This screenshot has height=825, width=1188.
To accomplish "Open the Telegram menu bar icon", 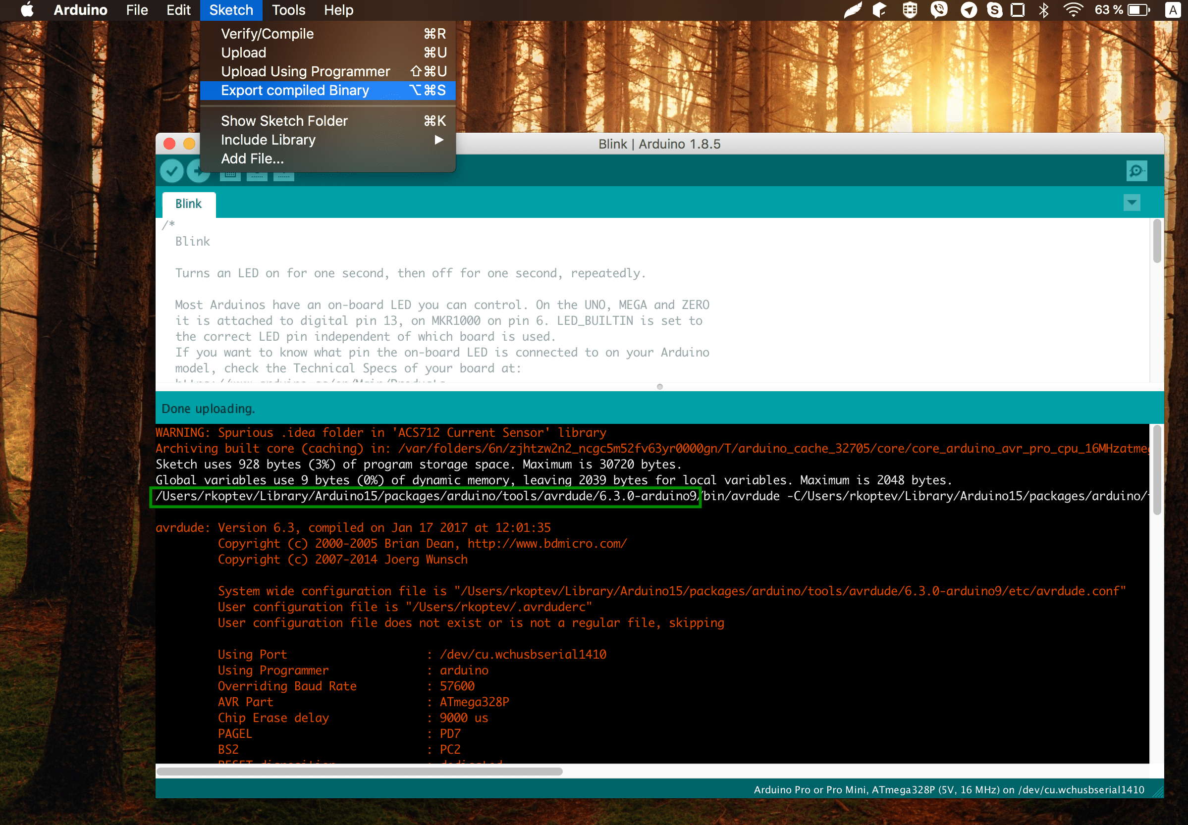I will [968, 10].
